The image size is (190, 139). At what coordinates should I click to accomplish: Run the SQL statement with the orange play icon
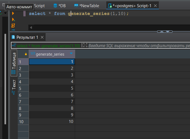pyautogui.click(x=13, y=13)
